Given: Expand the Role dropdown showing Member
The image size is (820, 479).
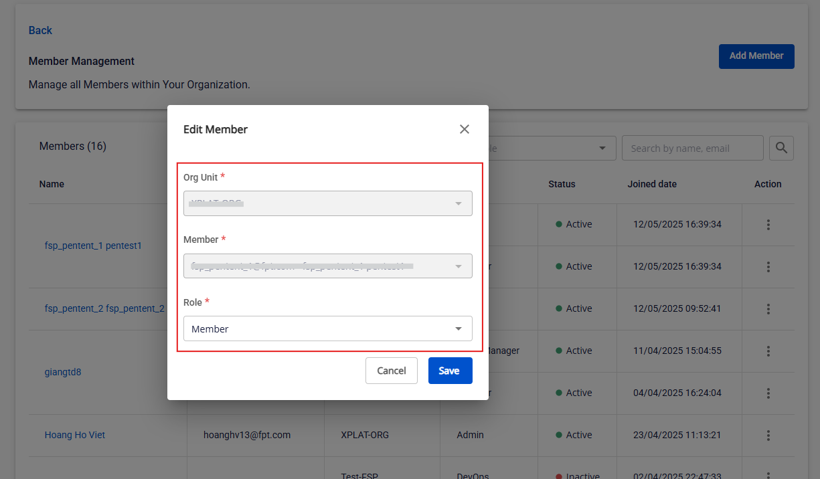Looking at the screenshot, I should (x=328, y=328).
